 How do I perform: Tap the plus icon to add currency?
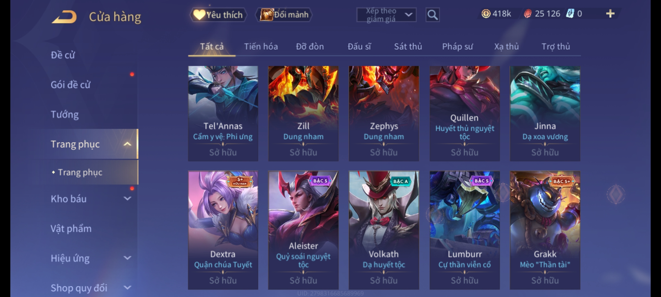(610, 13)
